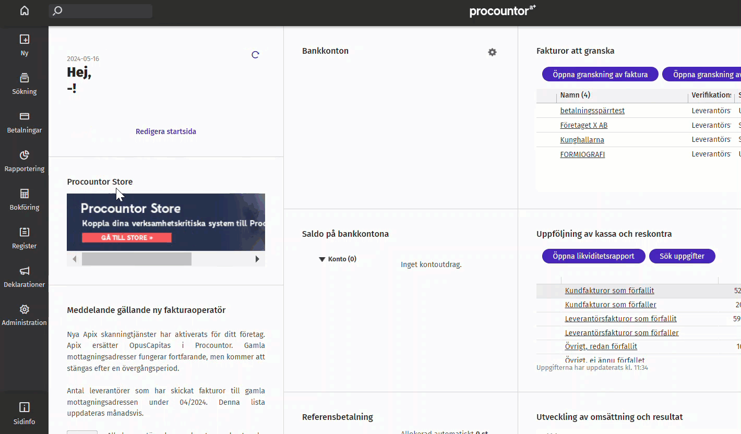Click Öppna likviditetsrapport button
The height and width of the screenshot is (434, 741).
pos(594,256)
